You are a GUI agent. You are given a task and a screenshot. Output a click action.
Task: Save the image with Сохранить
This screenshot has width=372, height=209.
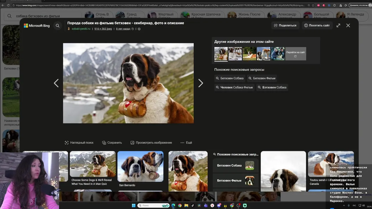tap(112, 143)
